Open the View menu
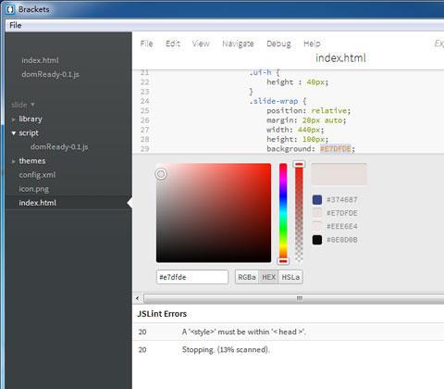The height and width of the screenshot is (389, 444). (x=201, y=44)
